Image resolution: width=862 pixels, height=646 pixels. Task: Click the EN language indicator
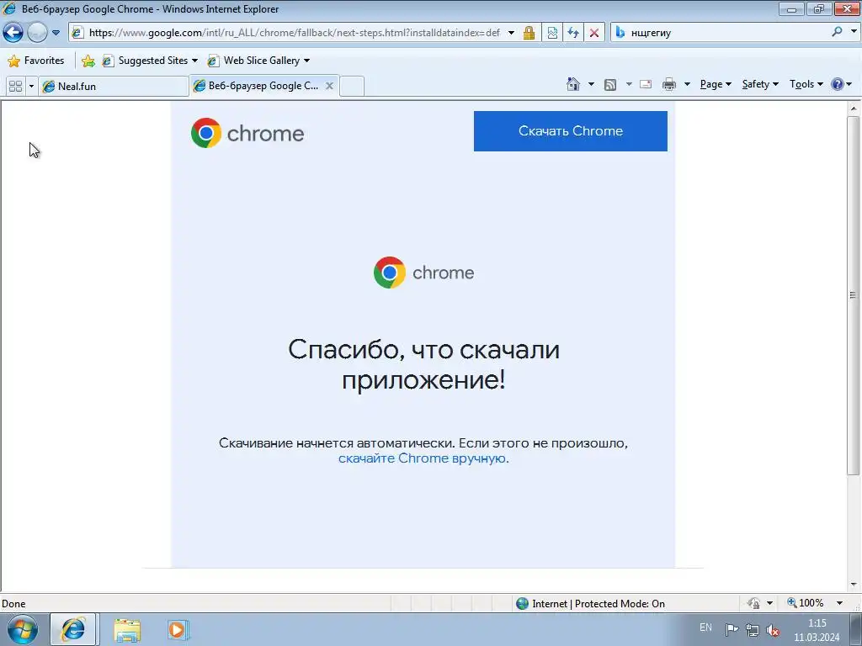pos(705,627)
